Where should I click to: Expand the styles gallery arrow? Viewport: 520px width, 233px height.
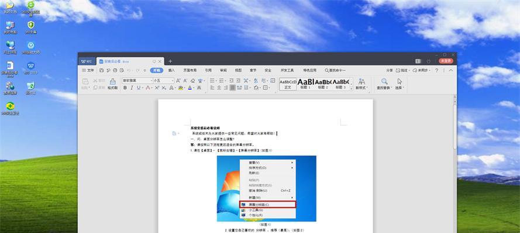pyautogui.click(x=352, y=89)
